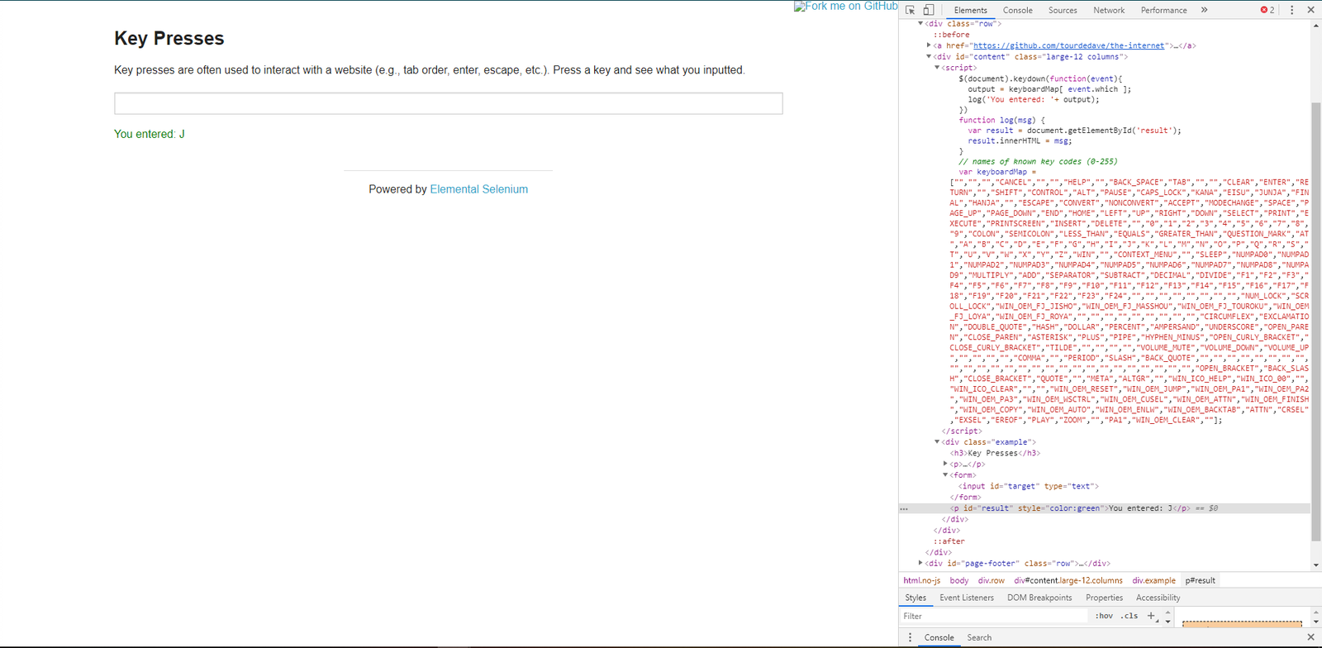Select the input id="target" DOM node
Screen dimensions: 1322x648
coord(1029,486)
